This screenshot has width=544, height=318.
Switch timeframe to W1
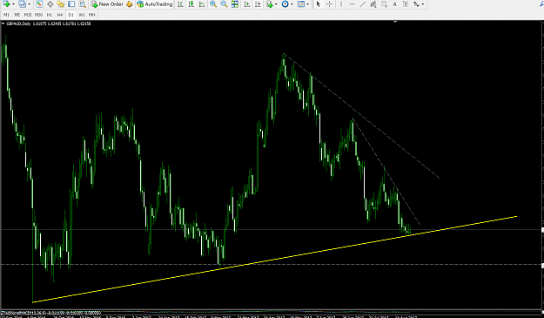click(x=82, y=15)
